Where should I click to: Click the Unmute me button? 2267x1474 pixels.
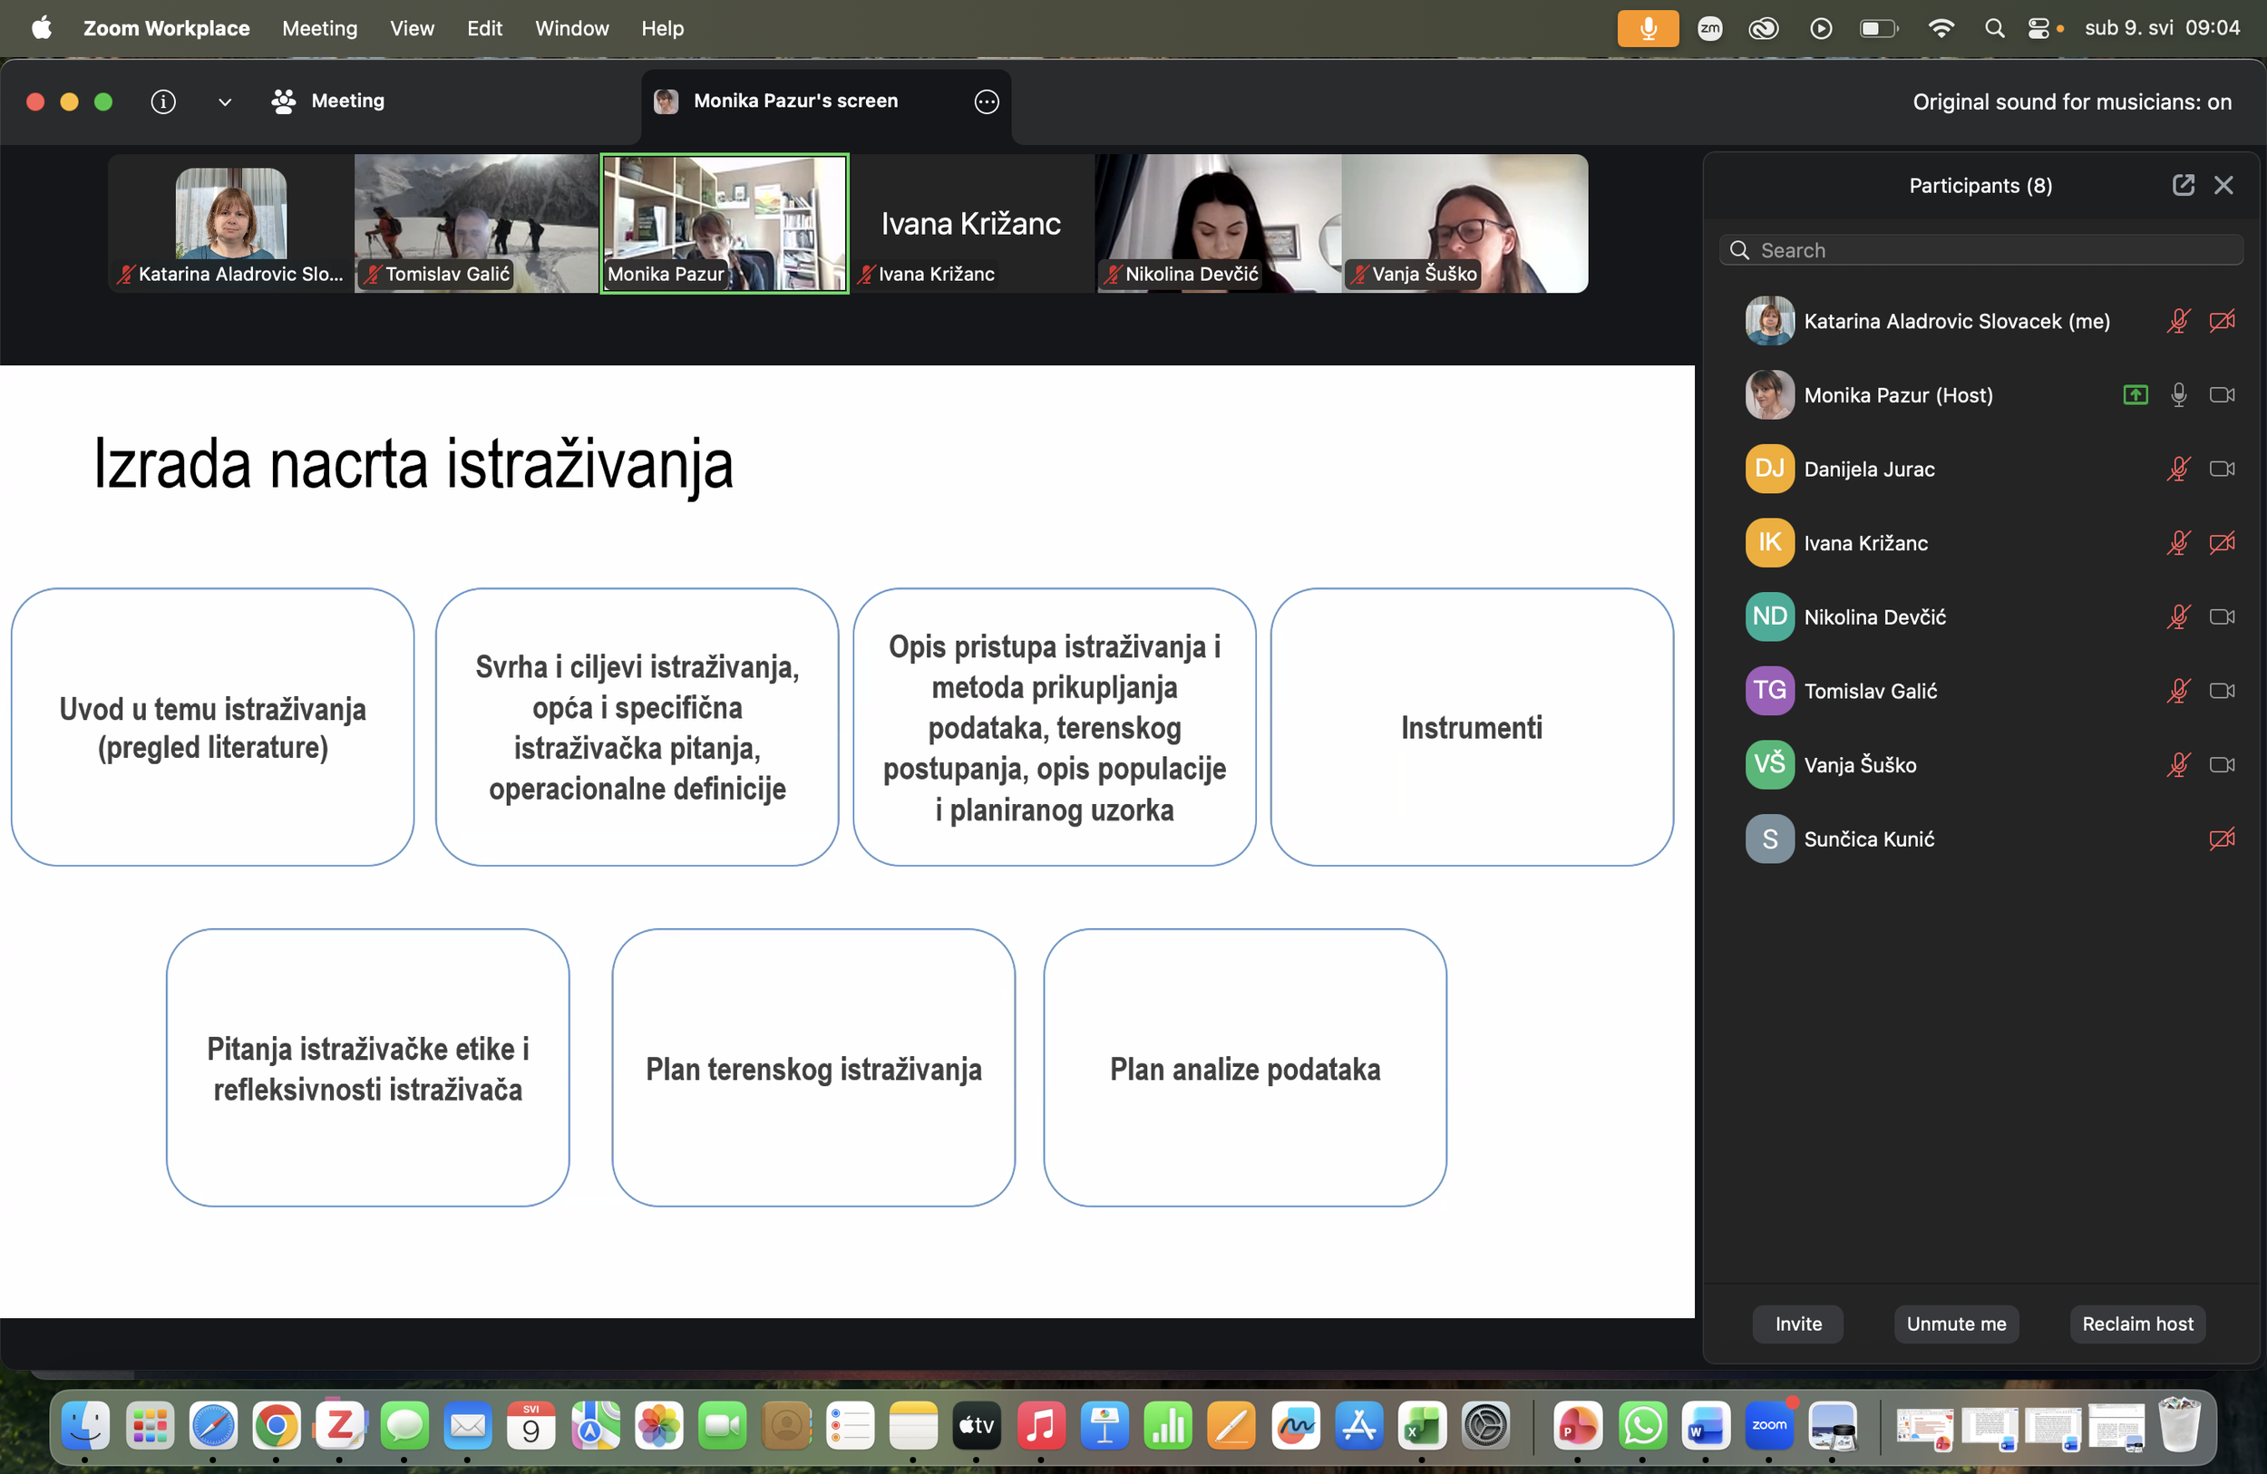[1956, 1324]
